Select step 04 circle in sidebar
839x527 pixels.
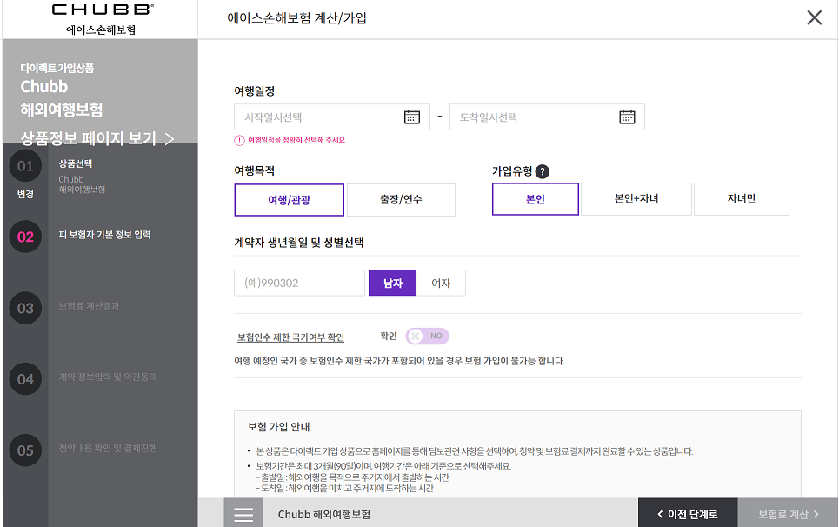pos(25,379)
